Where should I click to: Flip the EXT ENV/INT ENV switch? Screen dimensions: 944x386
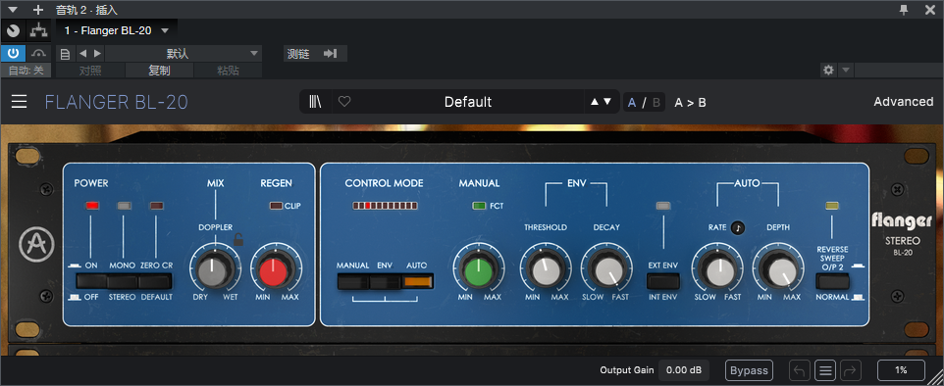pos(662,281)
